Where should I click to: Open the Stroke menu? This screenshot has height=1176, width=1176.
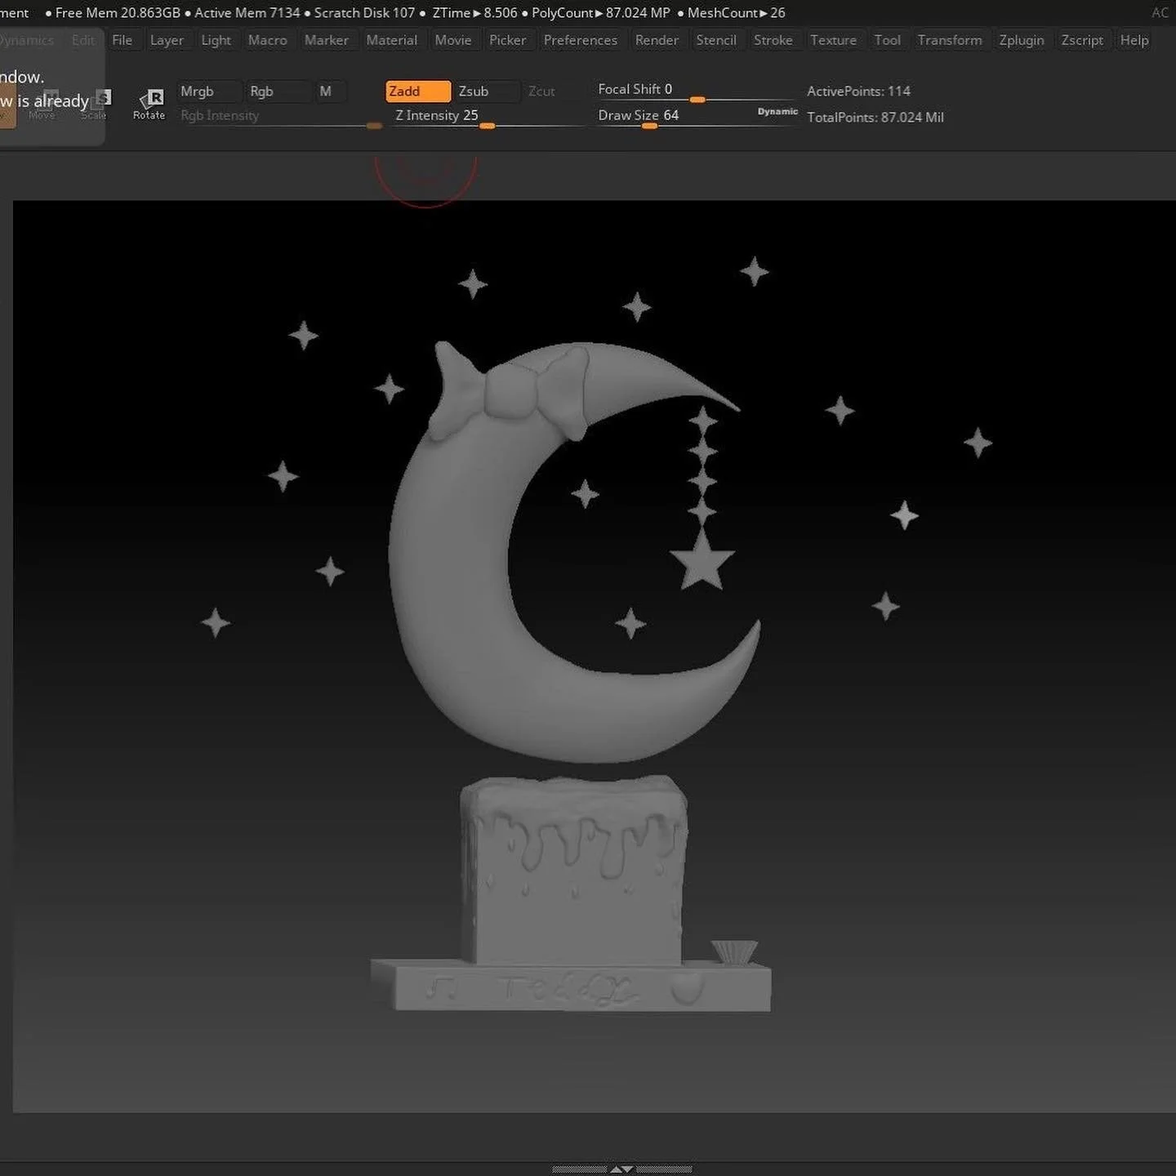773,40
